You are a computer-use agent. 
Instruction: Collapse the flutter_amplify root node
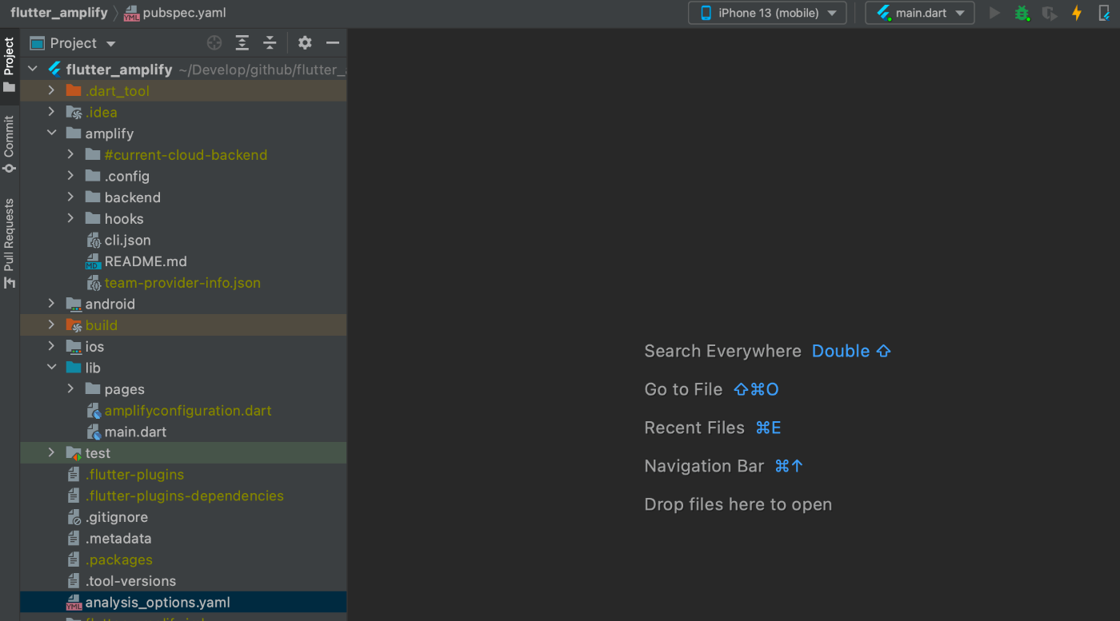33,70
